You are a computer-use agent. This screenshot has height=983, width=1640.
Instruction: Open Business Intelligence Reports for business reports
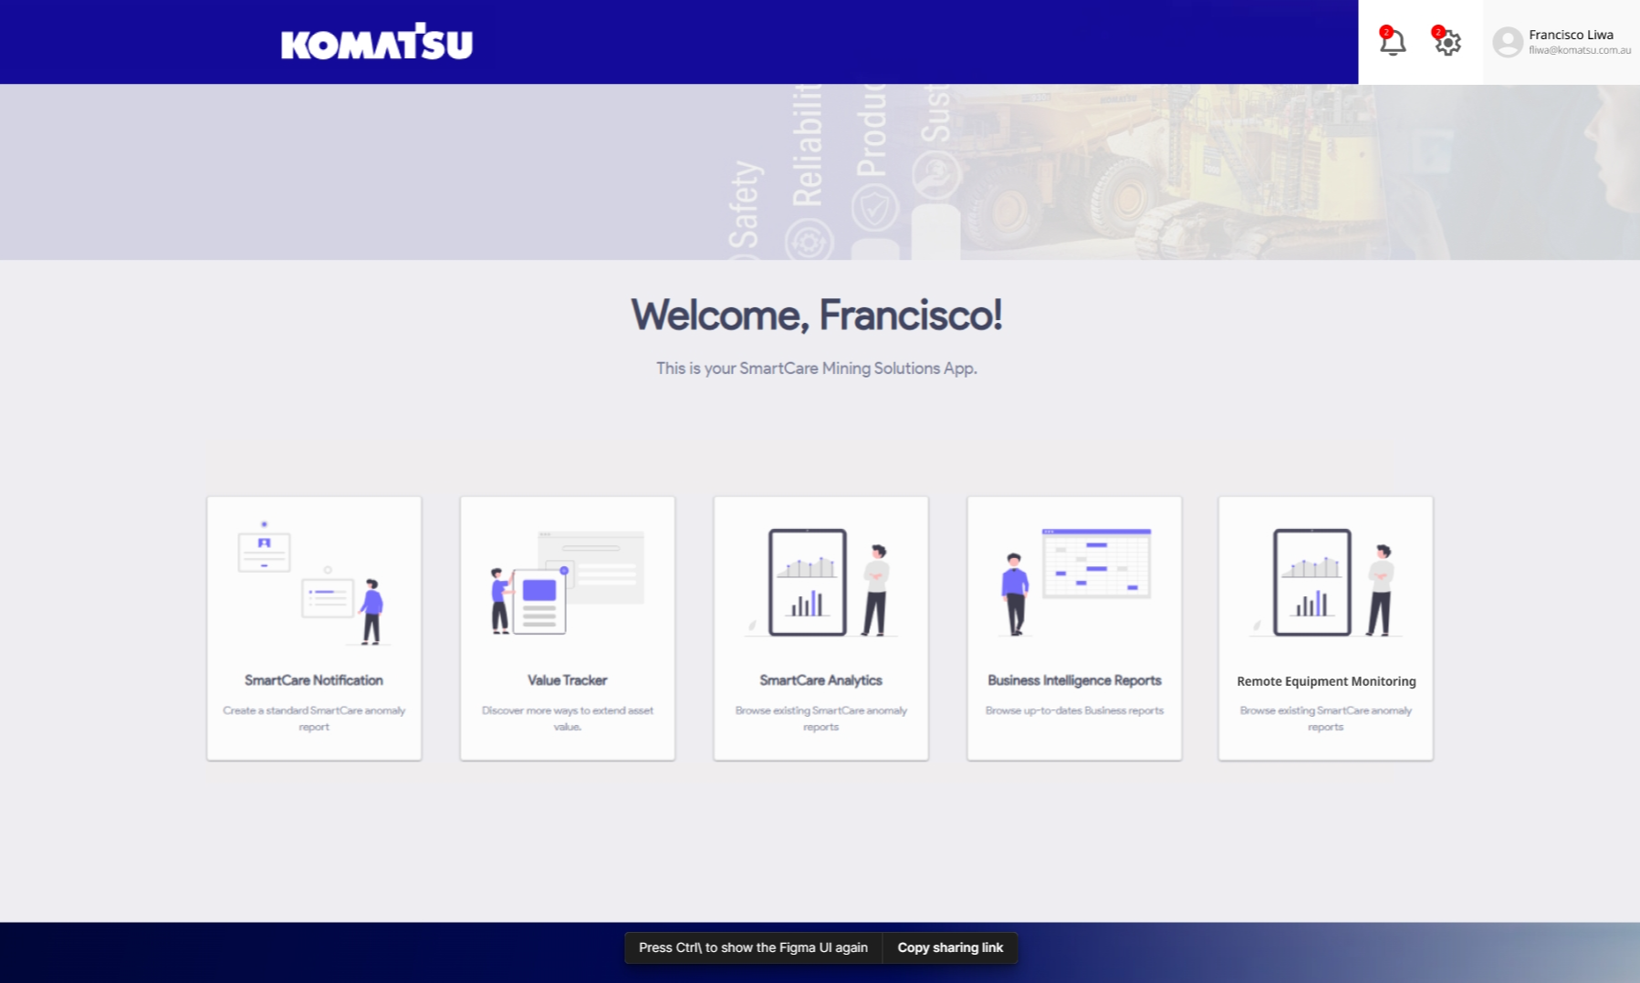(x=1074, y=679)
